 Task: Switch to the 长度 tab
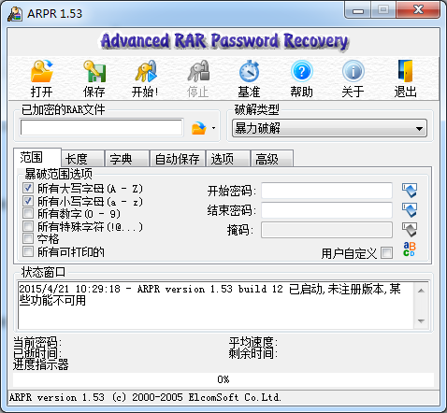pos(82,159)
